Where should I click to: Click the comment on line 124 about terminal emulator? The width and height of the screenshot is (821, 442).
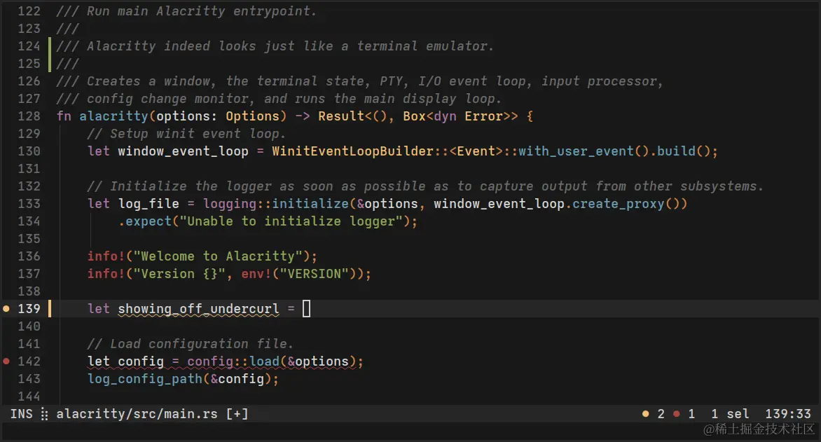point(275,46)
